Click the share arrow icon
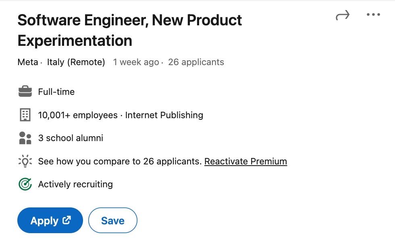Viewport: 395px width, 242px height. [x=342, y=16]
